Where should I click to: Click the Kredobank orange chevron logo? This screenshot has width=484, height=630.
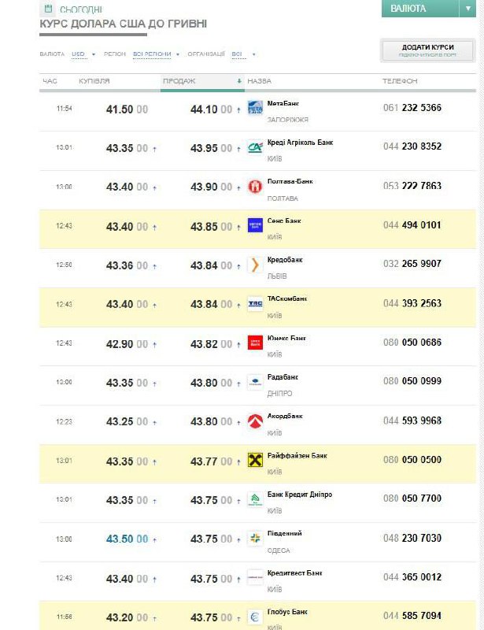(x=255, y=265)
